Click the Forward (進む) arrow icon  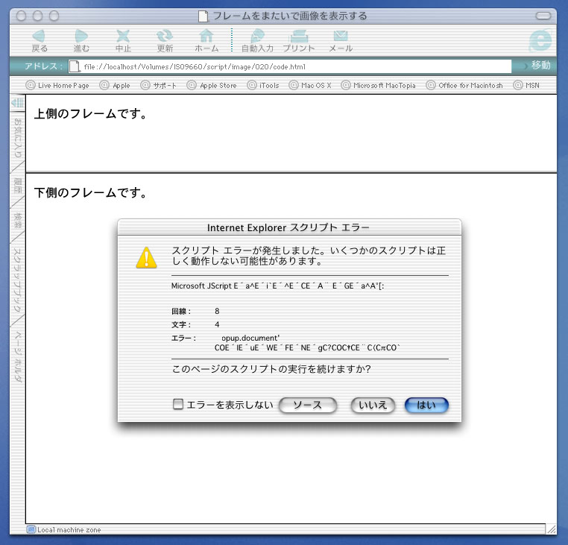coord(81,36)
